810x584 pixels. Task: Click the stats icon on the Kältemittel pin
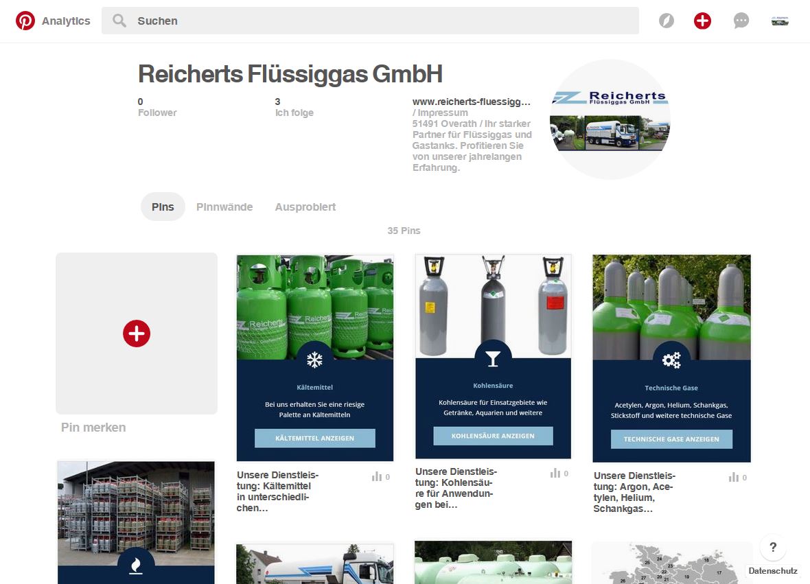(375, 476)
